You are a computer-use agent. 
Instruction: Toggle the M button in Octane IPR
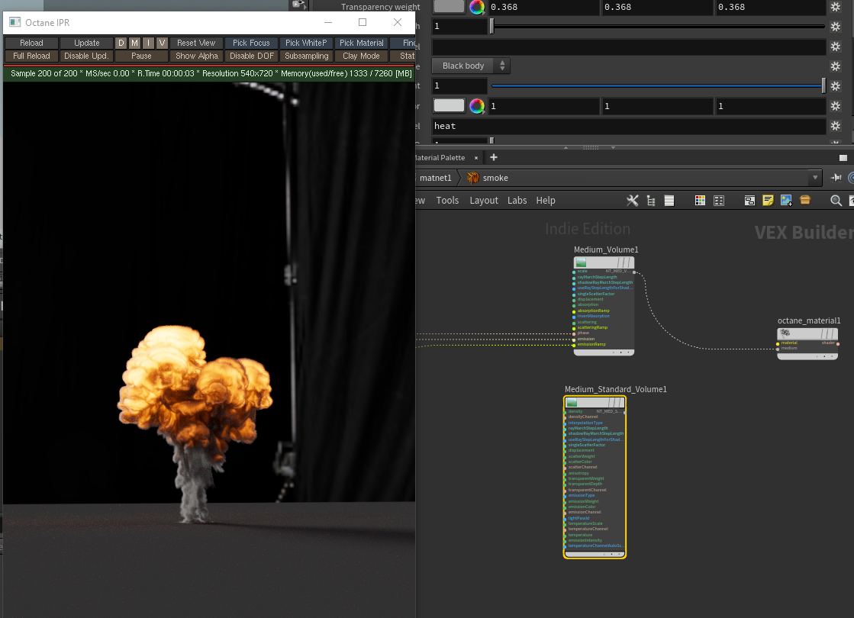tap(134, 43)
